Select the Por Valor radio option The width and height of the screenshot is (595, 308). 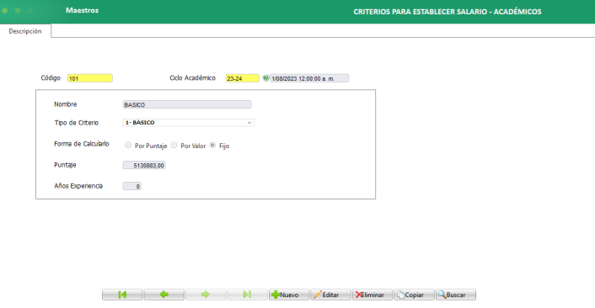[174, 145]
